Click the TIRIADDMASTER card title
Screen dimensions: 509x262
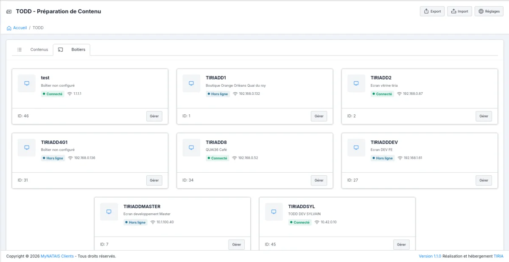pos(142,207)
